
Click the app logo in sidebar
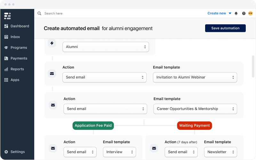pos(7,16)
